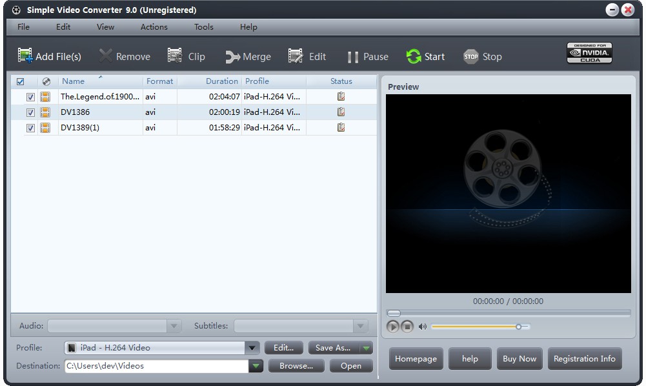Play the preview video
The image size is (646, 386).
click(392, 327)
